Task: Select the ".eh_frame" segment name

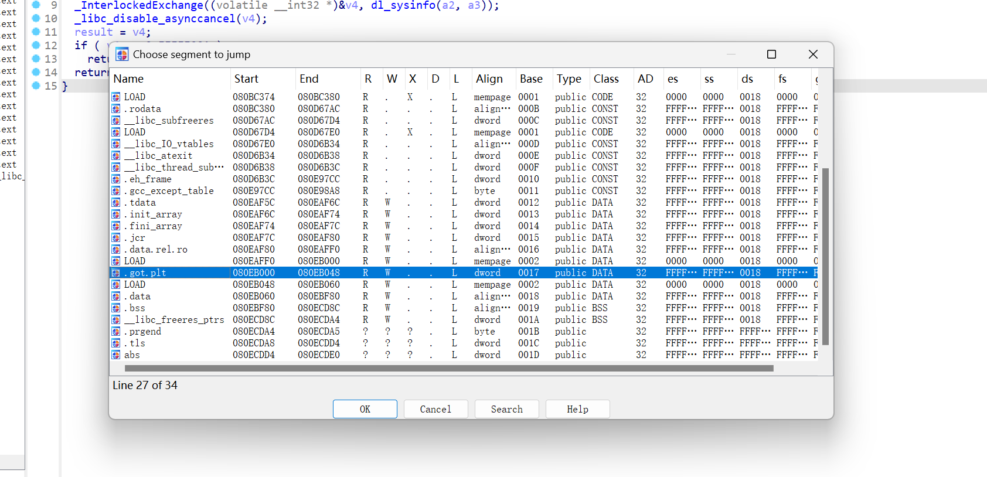Action: (148, 179)
